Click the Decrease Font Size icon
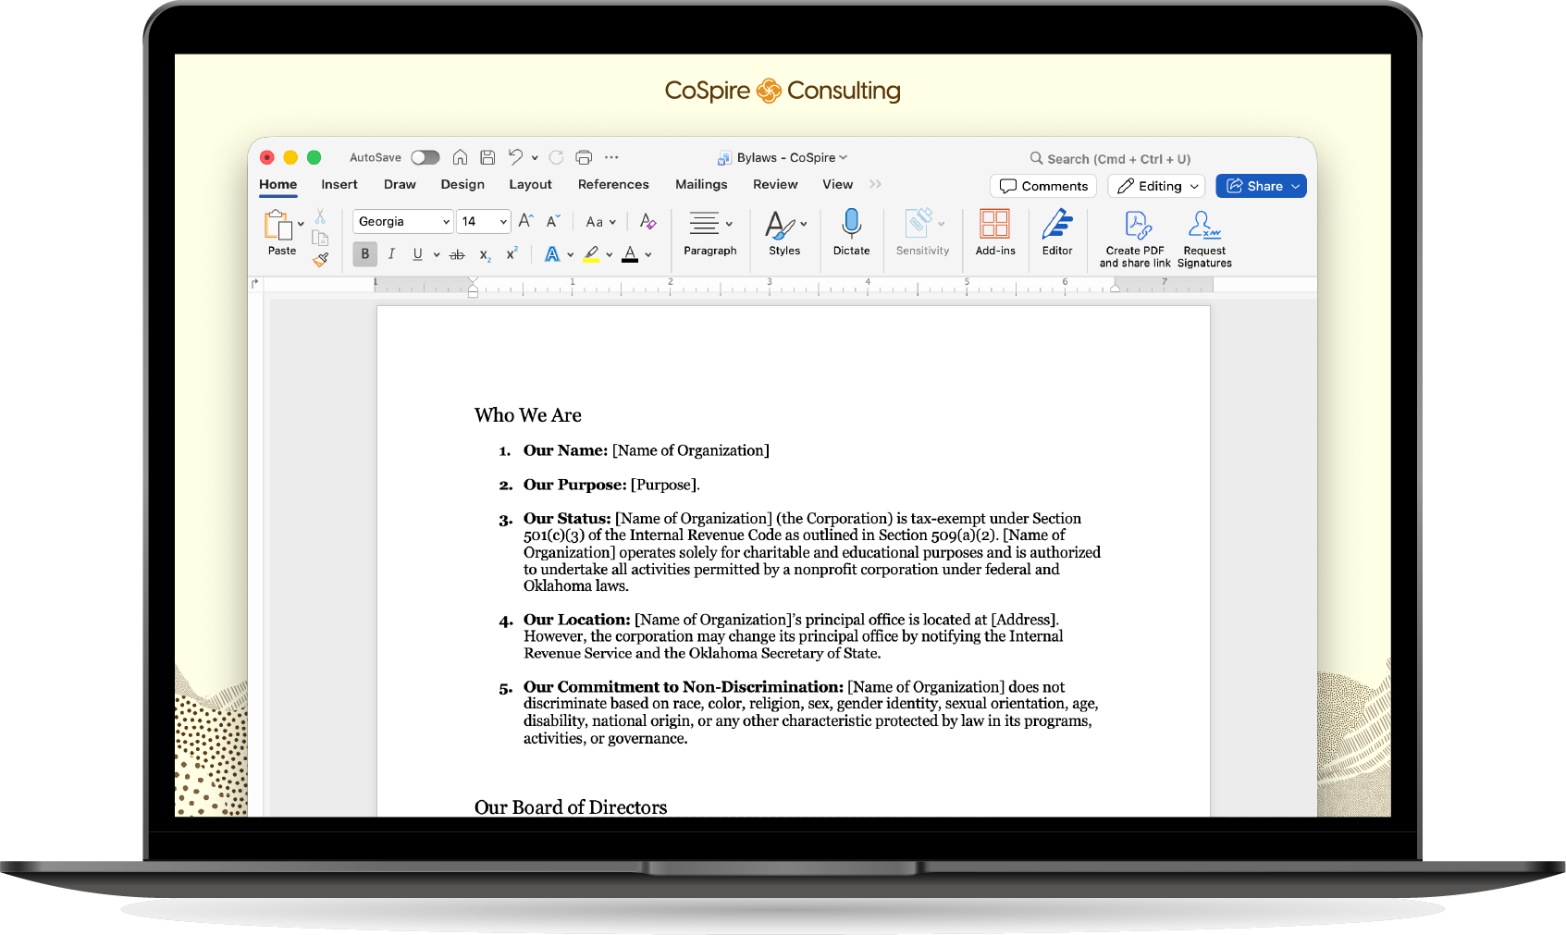 [553, 221]
